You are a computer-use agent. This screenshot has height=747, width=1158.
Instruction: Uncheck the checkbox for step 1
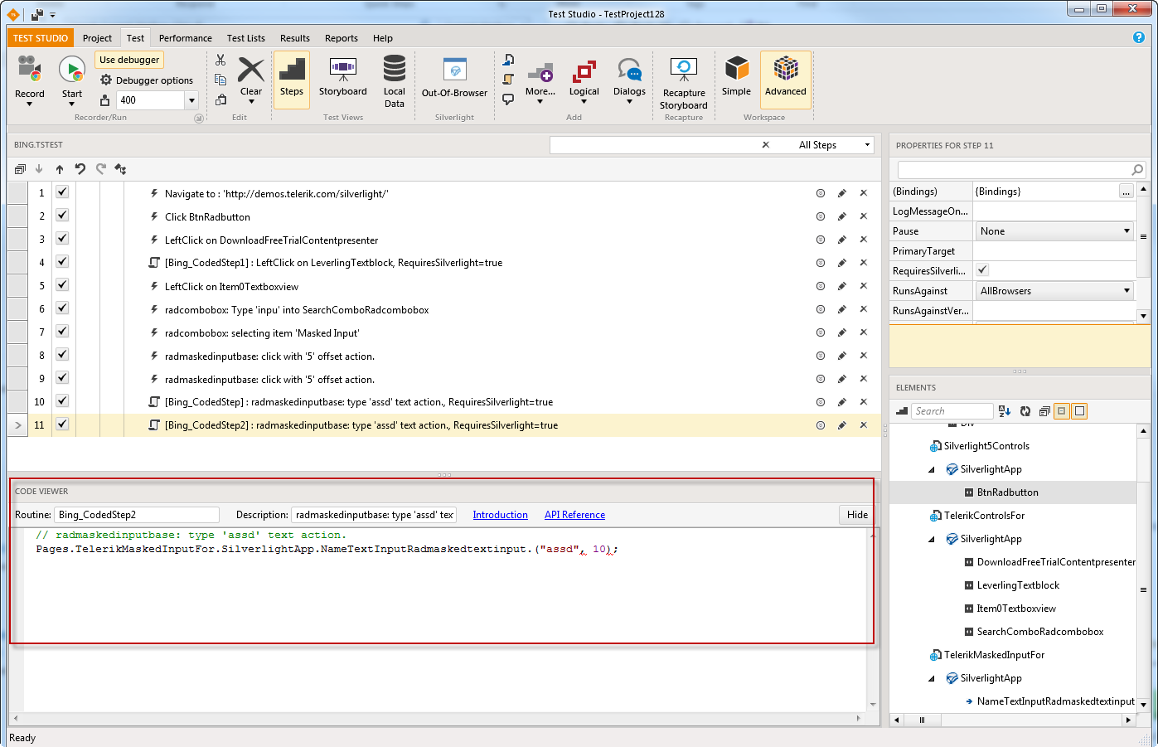62,192
